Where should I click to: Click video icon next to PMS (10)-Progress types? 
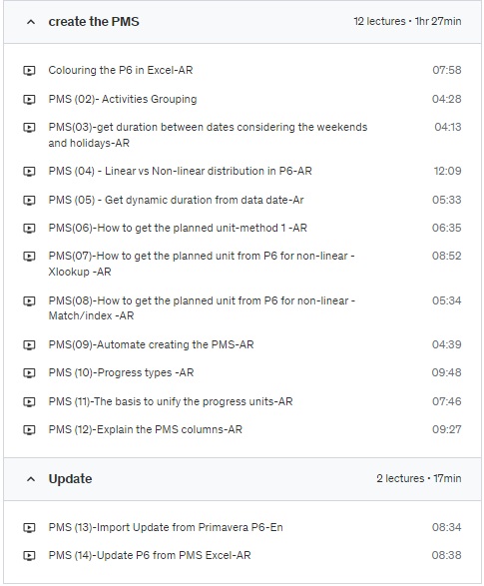coord(29,372)
